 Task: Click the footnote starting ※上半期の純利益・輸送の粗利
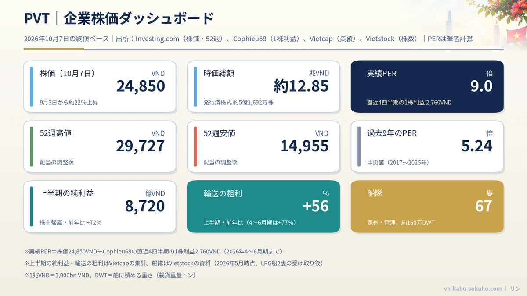pos(173,264)
